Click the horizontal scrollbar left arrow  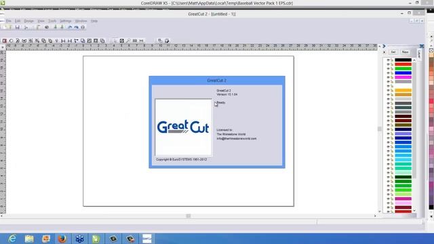coord(2,216)
